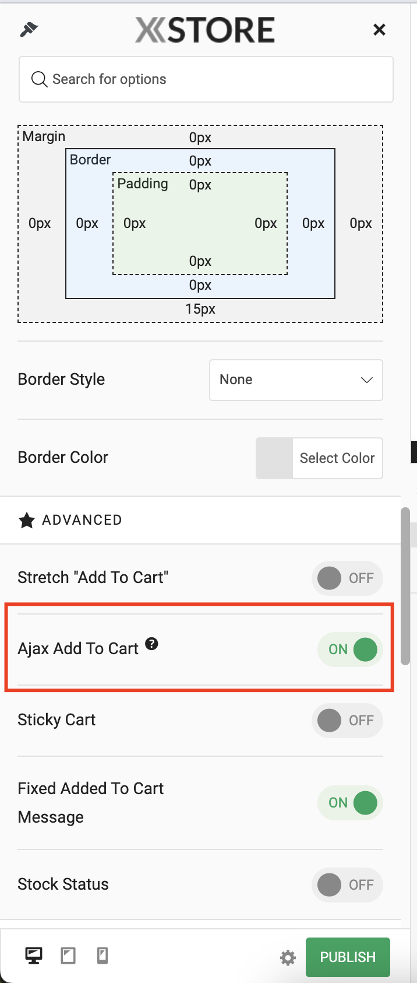Click the Border Color swatch
The width and height of the screenshot is (417, 983).
coord(274,458)
